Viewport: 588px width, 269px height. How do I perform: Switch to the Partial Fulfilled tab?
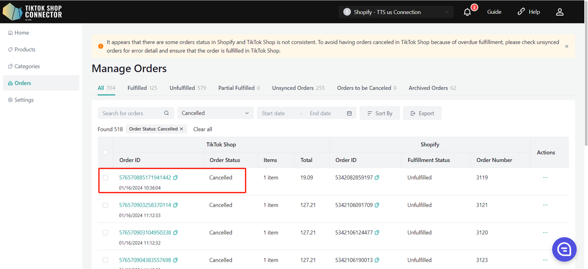click(239, 88)
